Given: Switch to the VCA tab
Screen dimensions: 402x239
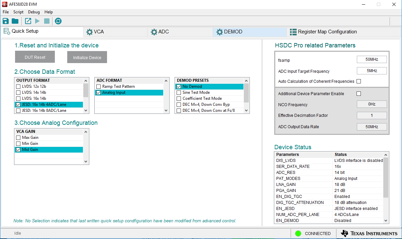Looking at the screenshot, I should (115, 32).
